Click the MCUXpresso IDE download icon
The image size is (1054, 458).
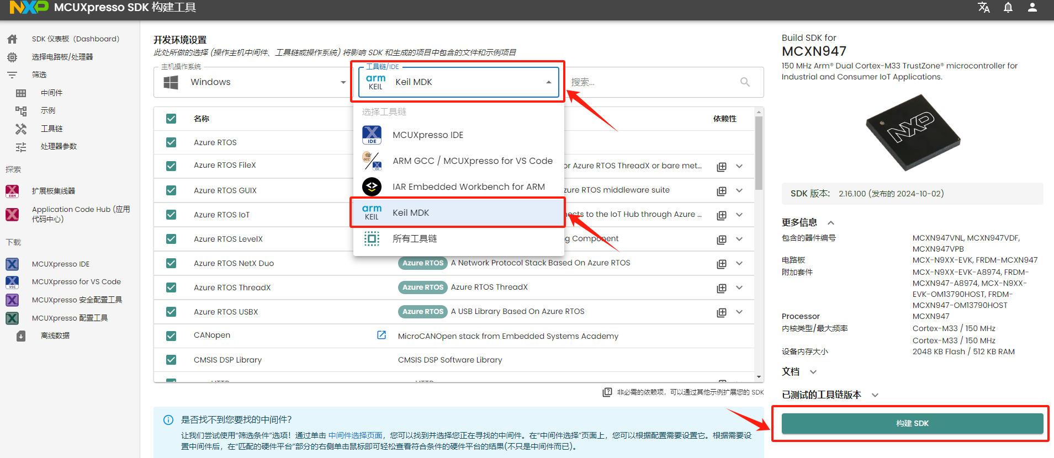point(12,264)
